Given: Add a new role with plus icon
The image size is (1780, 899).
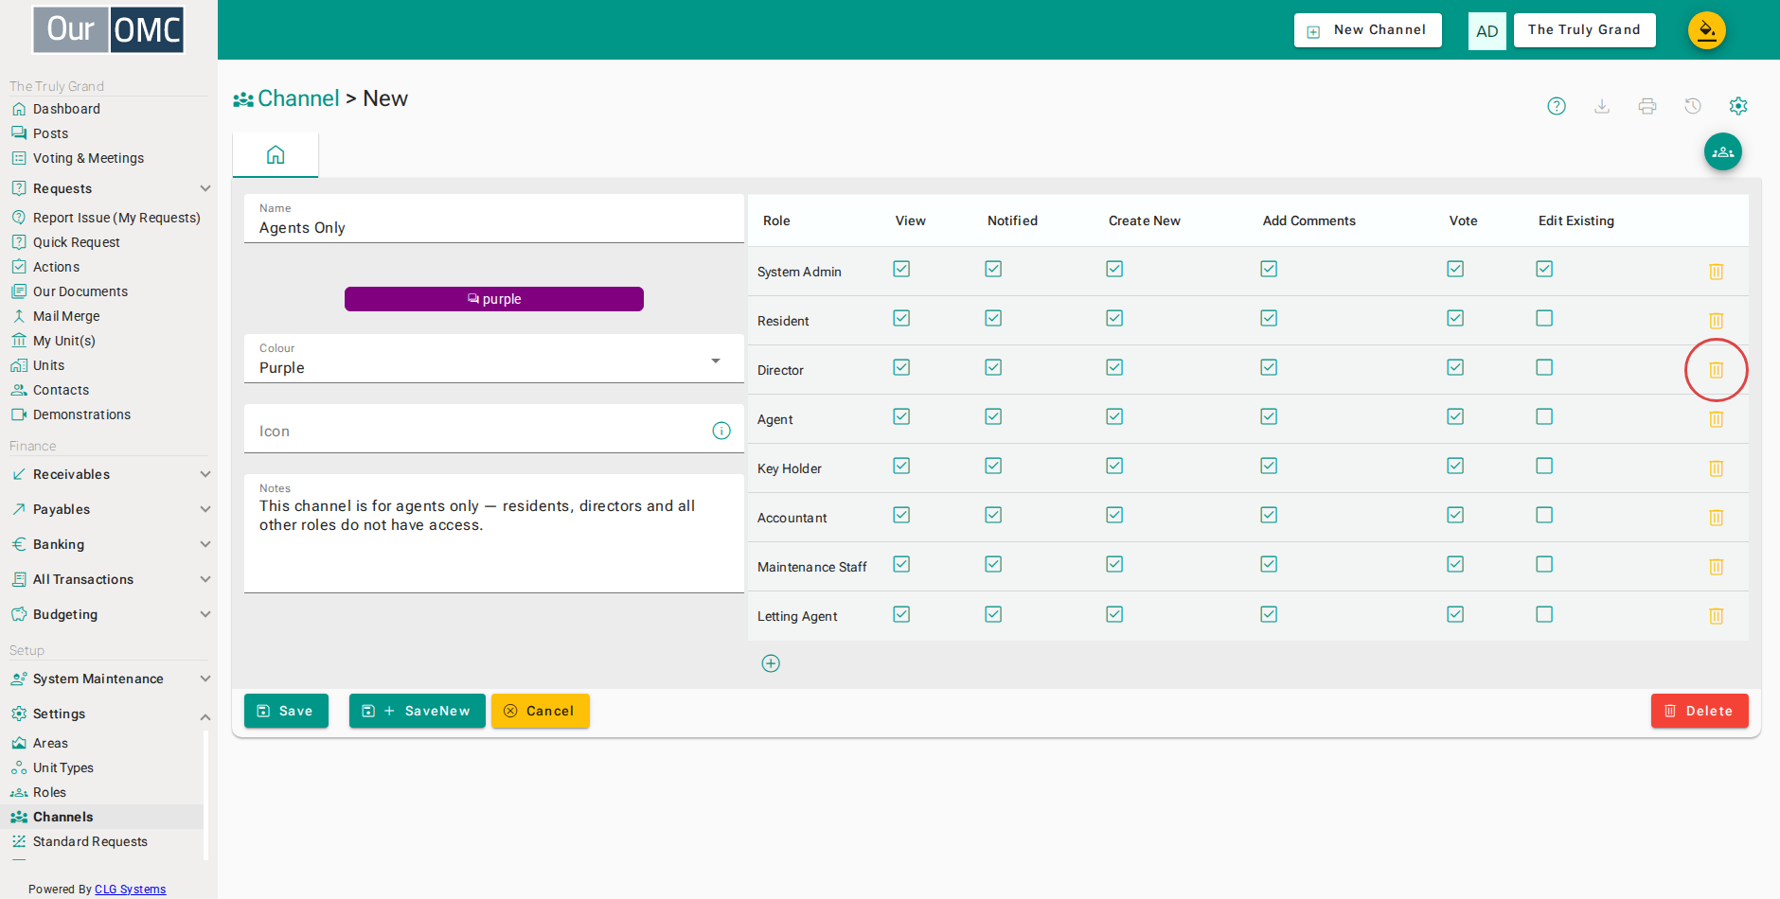Looking at the screenshot, I should coord(771,663).
